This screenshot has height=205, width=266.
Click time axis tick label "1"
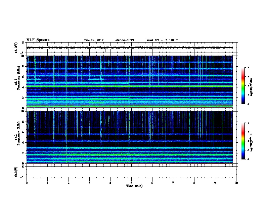(x=47, y=183)
